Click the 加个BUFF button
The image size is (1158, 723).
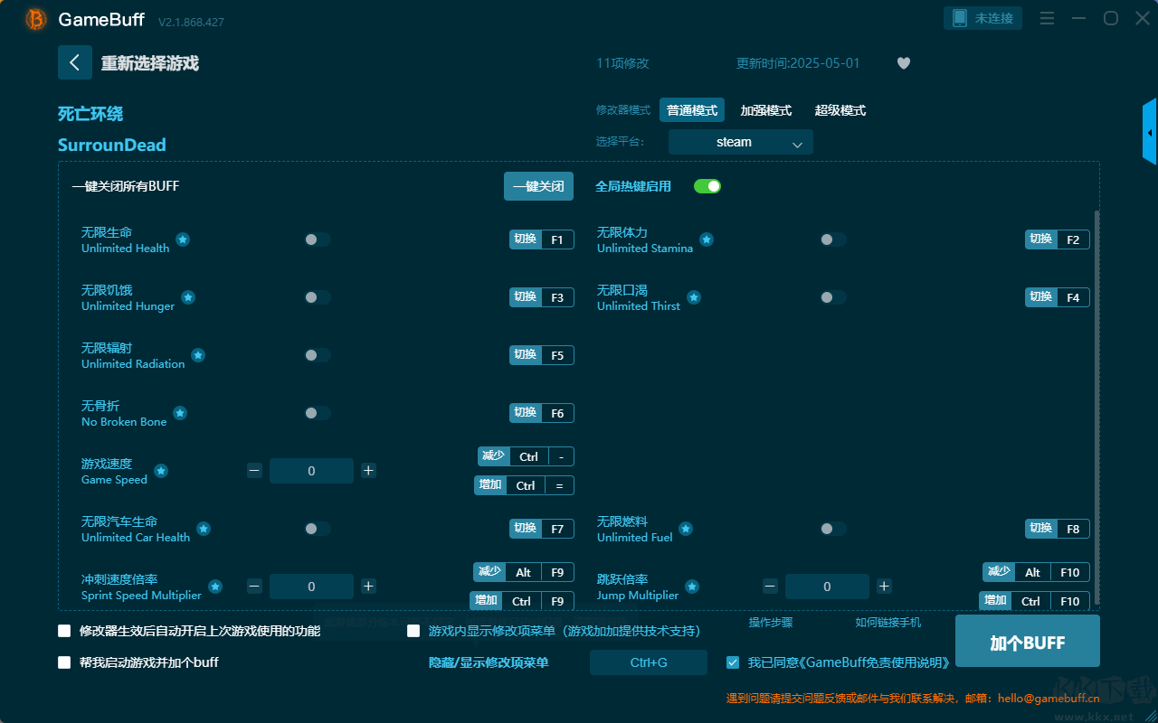pyautogui.click(x=1028, y=642)
